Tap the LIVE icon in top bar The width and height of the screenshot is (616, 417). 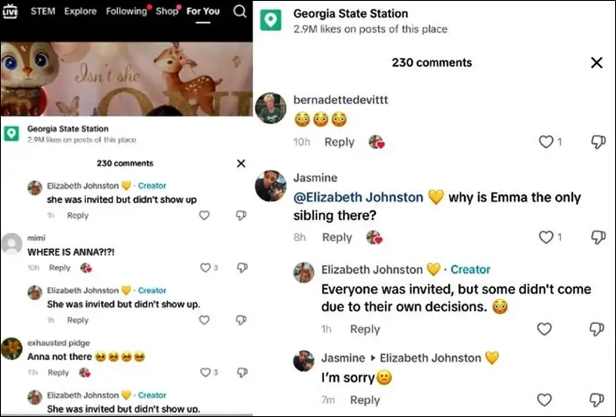(x=10, y=11)
